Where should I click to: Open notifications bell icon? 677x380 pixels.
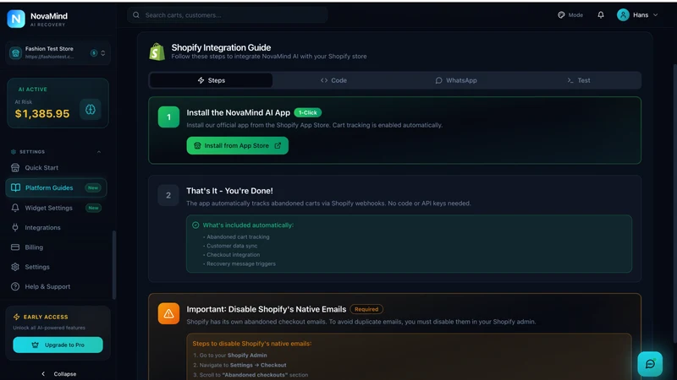[601, 15]
